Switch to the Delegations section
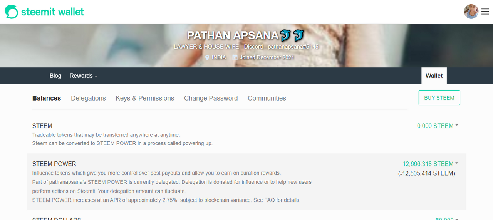Viewport: 493px width, 220px height. (x=88, y=98)
